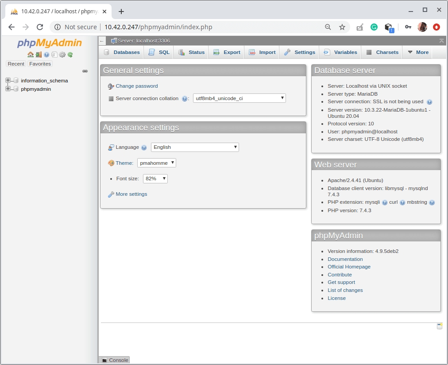Click the help icon beside the Language label
Viewport: 448px width, 365px height.
point(144,148)
